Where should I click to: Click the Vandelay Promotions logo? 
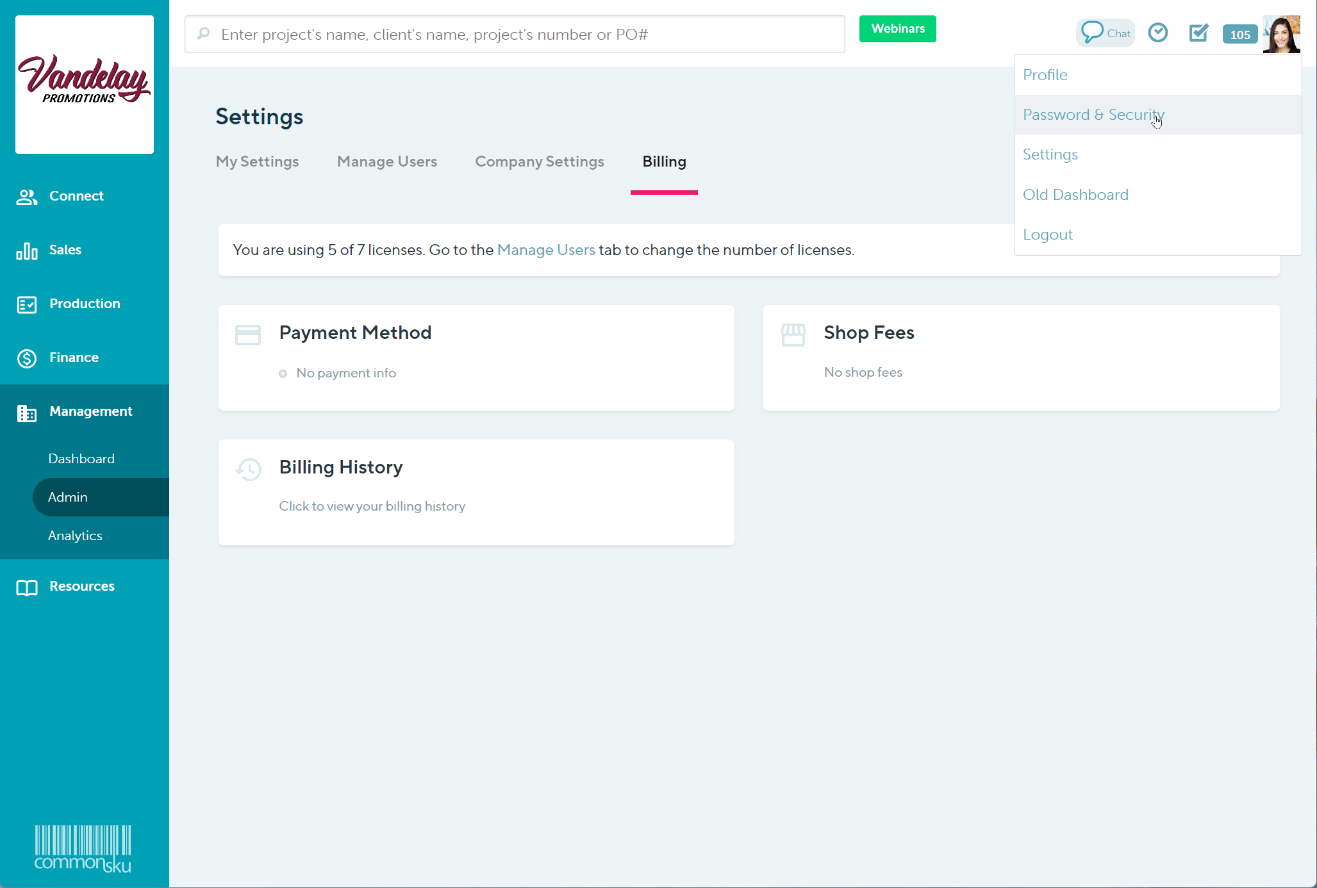84,84
